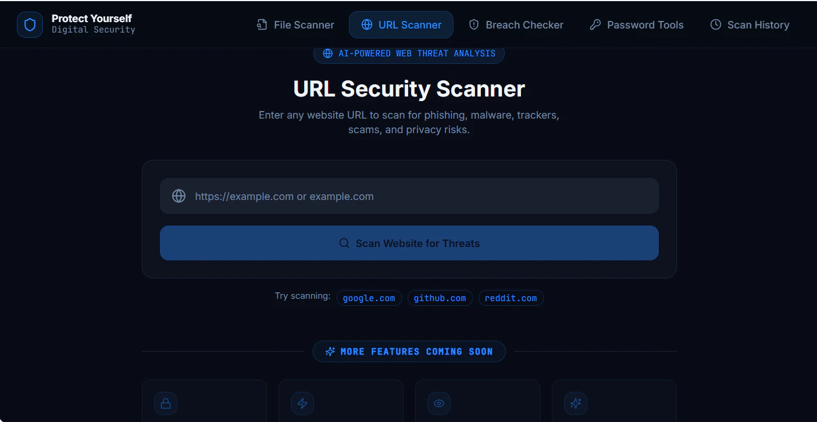Image resolution: width=817 pixels, height=422 pixels.
Task: Select the URL Scanner globe icon
Action: pyautogui.click(x=366, y=24)
